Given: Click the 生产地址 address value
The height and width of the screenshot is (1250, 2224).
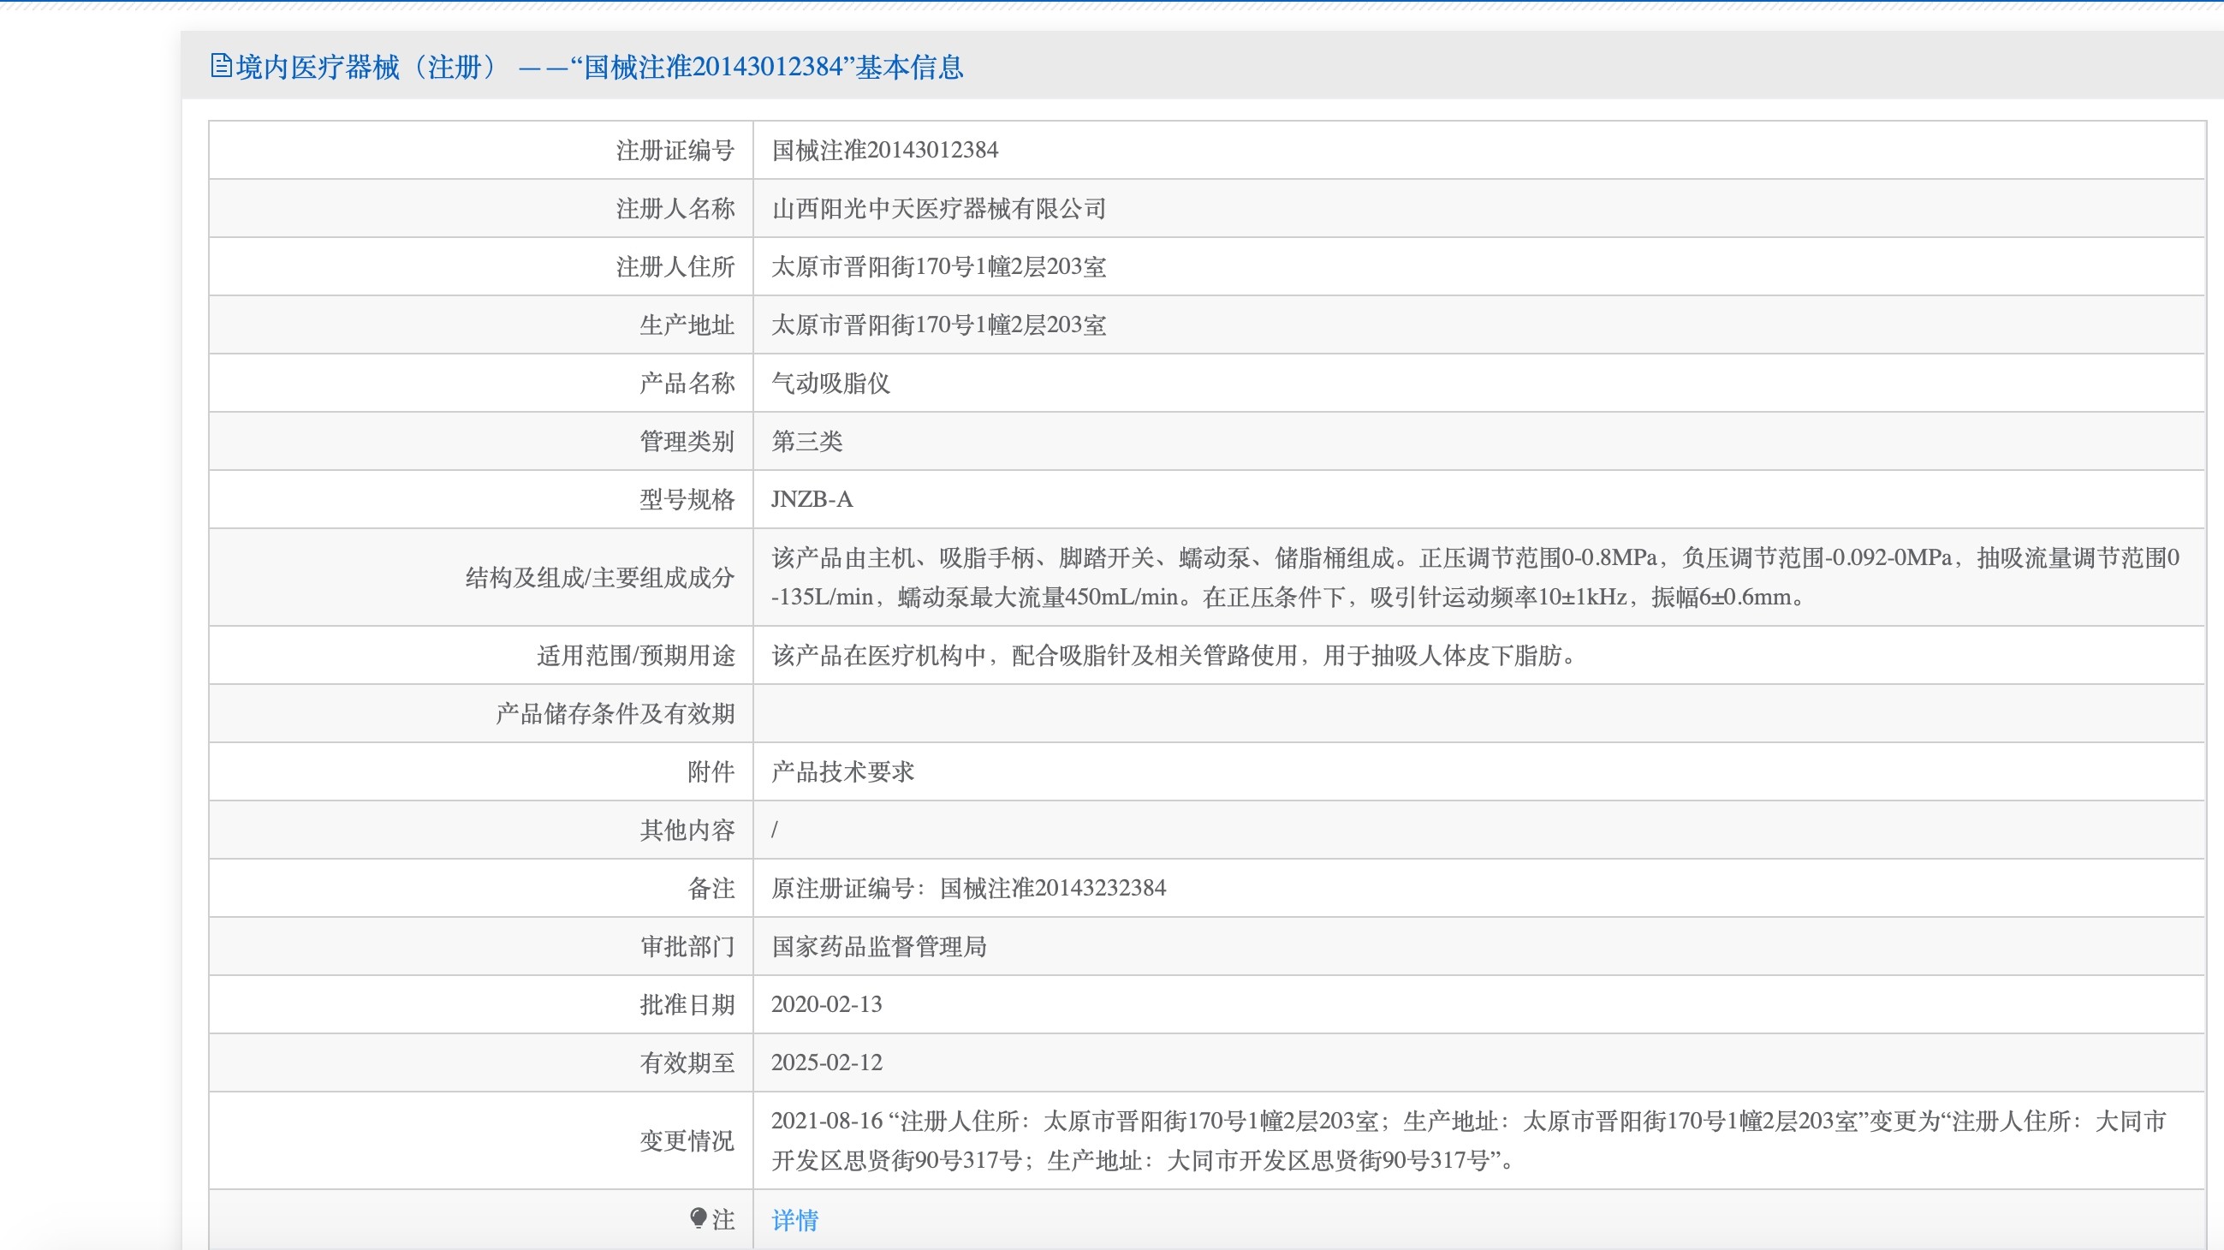Looking at the screenshot, I should coord(938,325).
